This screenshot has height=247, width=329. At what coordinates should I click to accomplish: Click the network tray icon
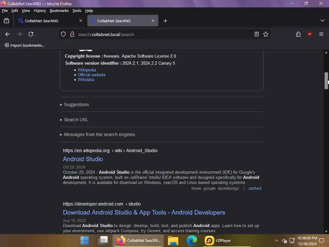coord(292,241)
